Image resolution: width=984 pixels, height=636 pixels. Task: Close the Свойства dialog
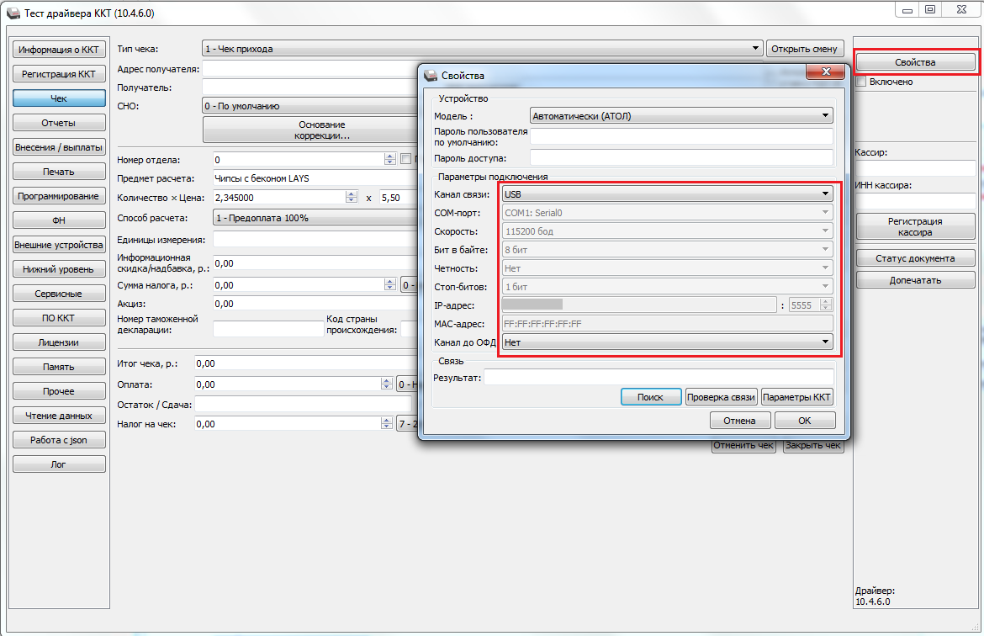[826, 72]
